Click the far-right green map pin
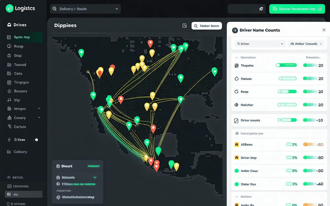The width and height of the screenshot is (330, 206). tap(215, 71)
